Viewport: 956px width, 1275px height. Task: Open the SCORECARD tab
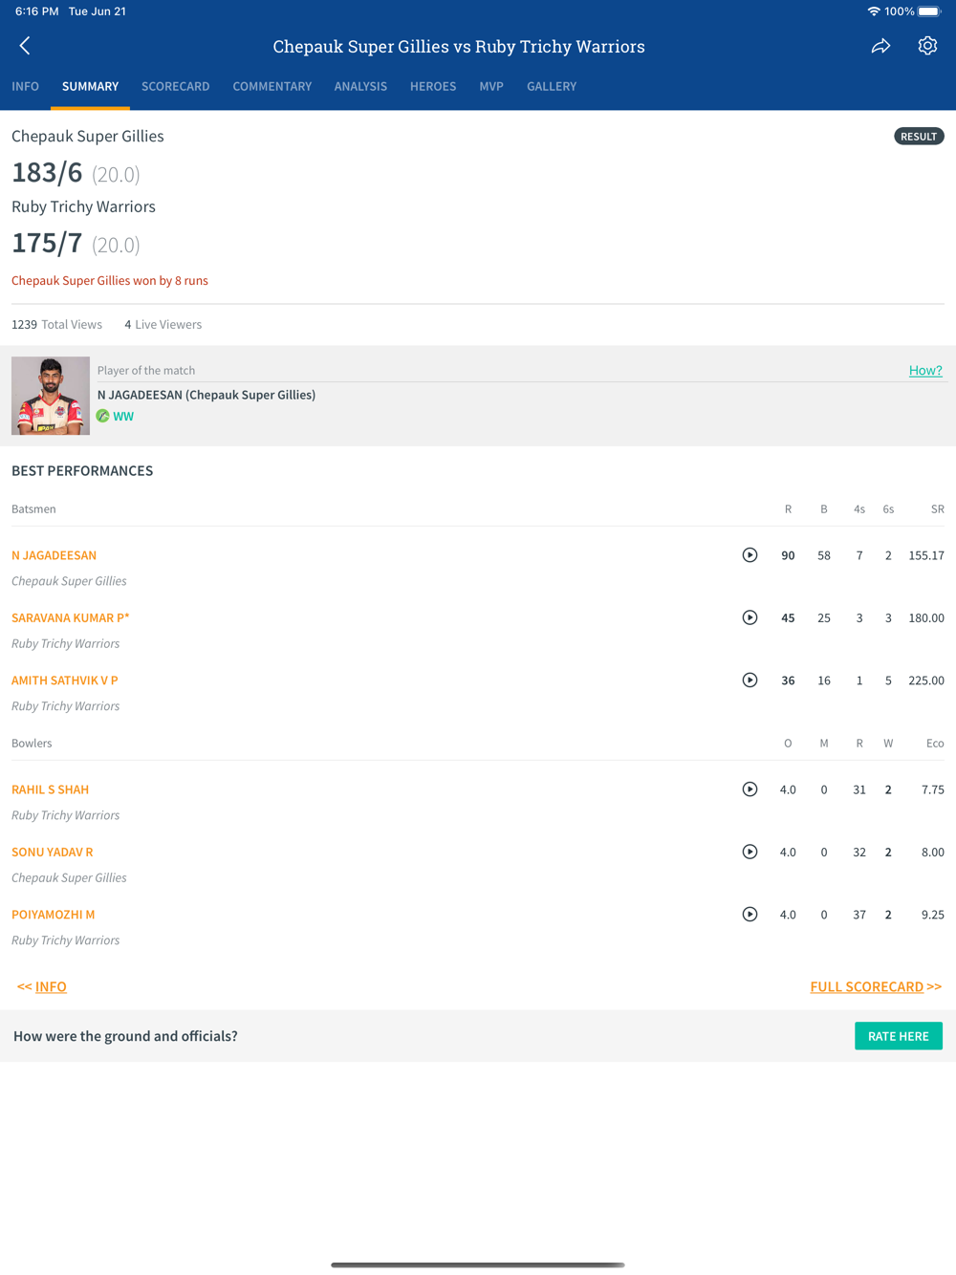(176, 86)
